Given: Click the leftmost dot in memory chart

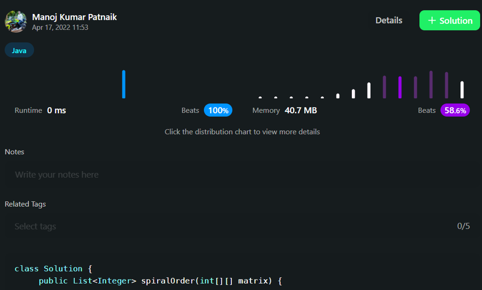Looking at the screenshot, I should pos(260,97).
